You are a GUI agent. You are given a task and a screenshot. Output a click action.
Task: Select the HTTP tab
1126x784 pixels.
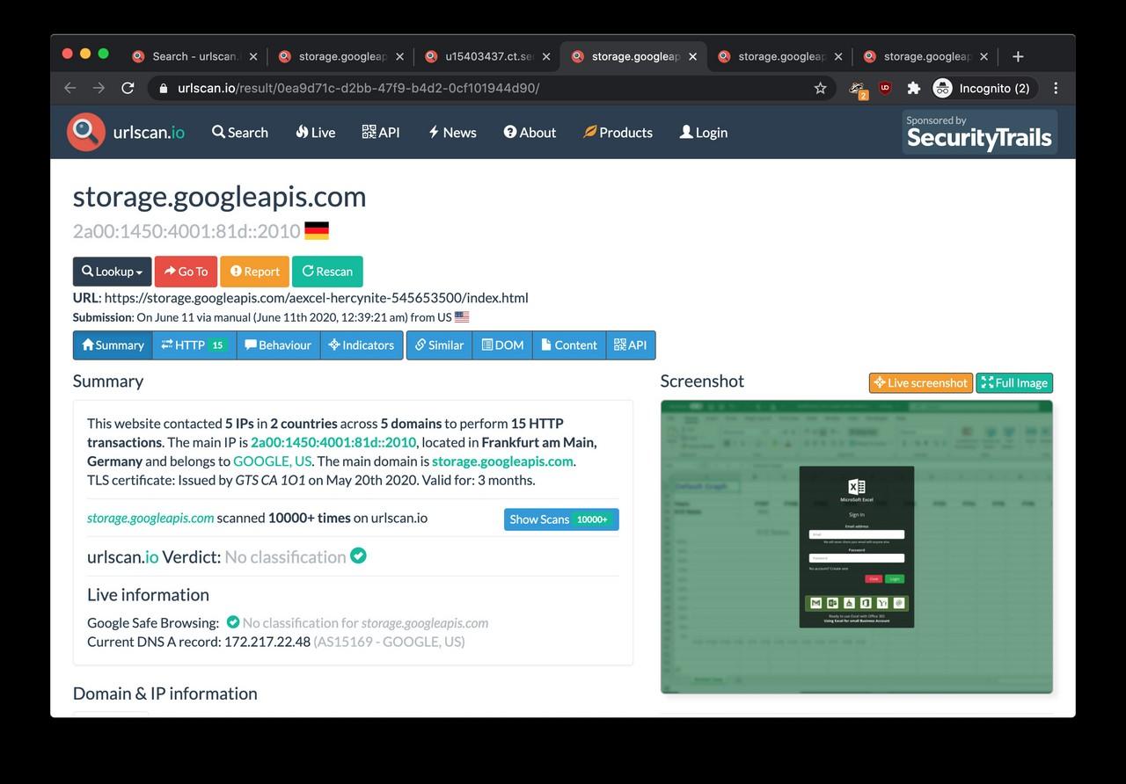point(194,345)
